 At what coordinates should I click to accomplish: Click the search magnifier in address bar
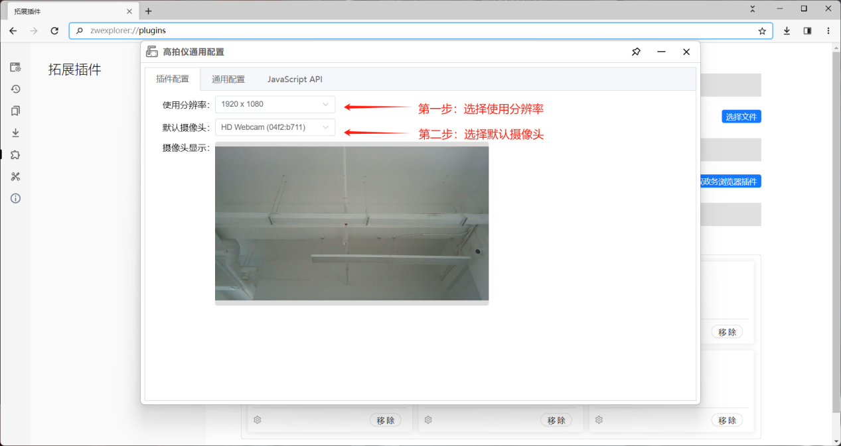(x=80, y=30)
